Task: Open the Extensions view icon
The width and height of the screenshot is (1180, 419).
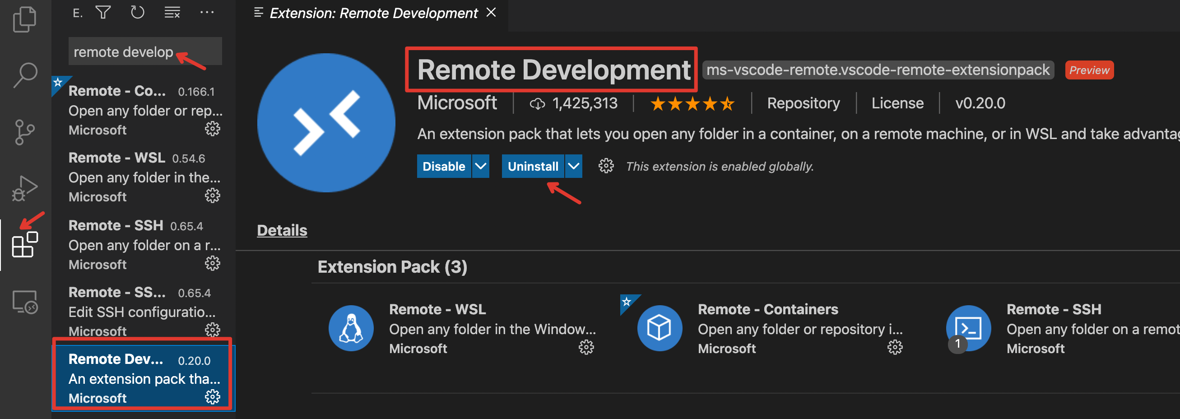Action: 25,244
